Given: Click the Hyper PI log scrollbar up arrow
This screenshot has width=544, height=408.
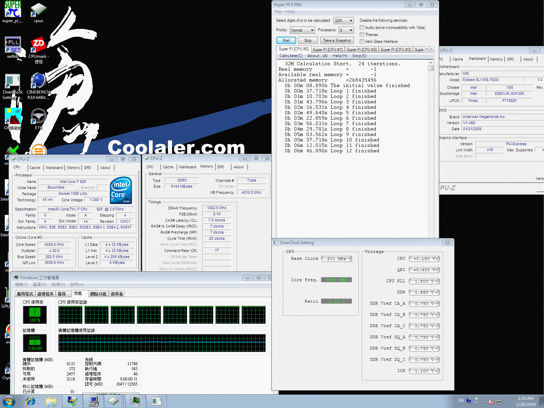Looking at the screenshot, I should tap(431, 63).
